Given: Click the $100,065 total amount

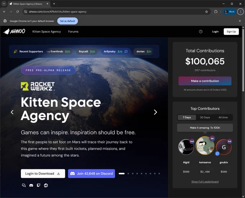Looking at the screenshot, I should coord(205,61).
